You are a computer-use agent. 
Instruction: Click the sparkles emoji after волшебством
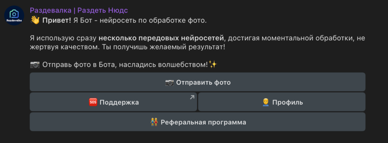[213, 65]
